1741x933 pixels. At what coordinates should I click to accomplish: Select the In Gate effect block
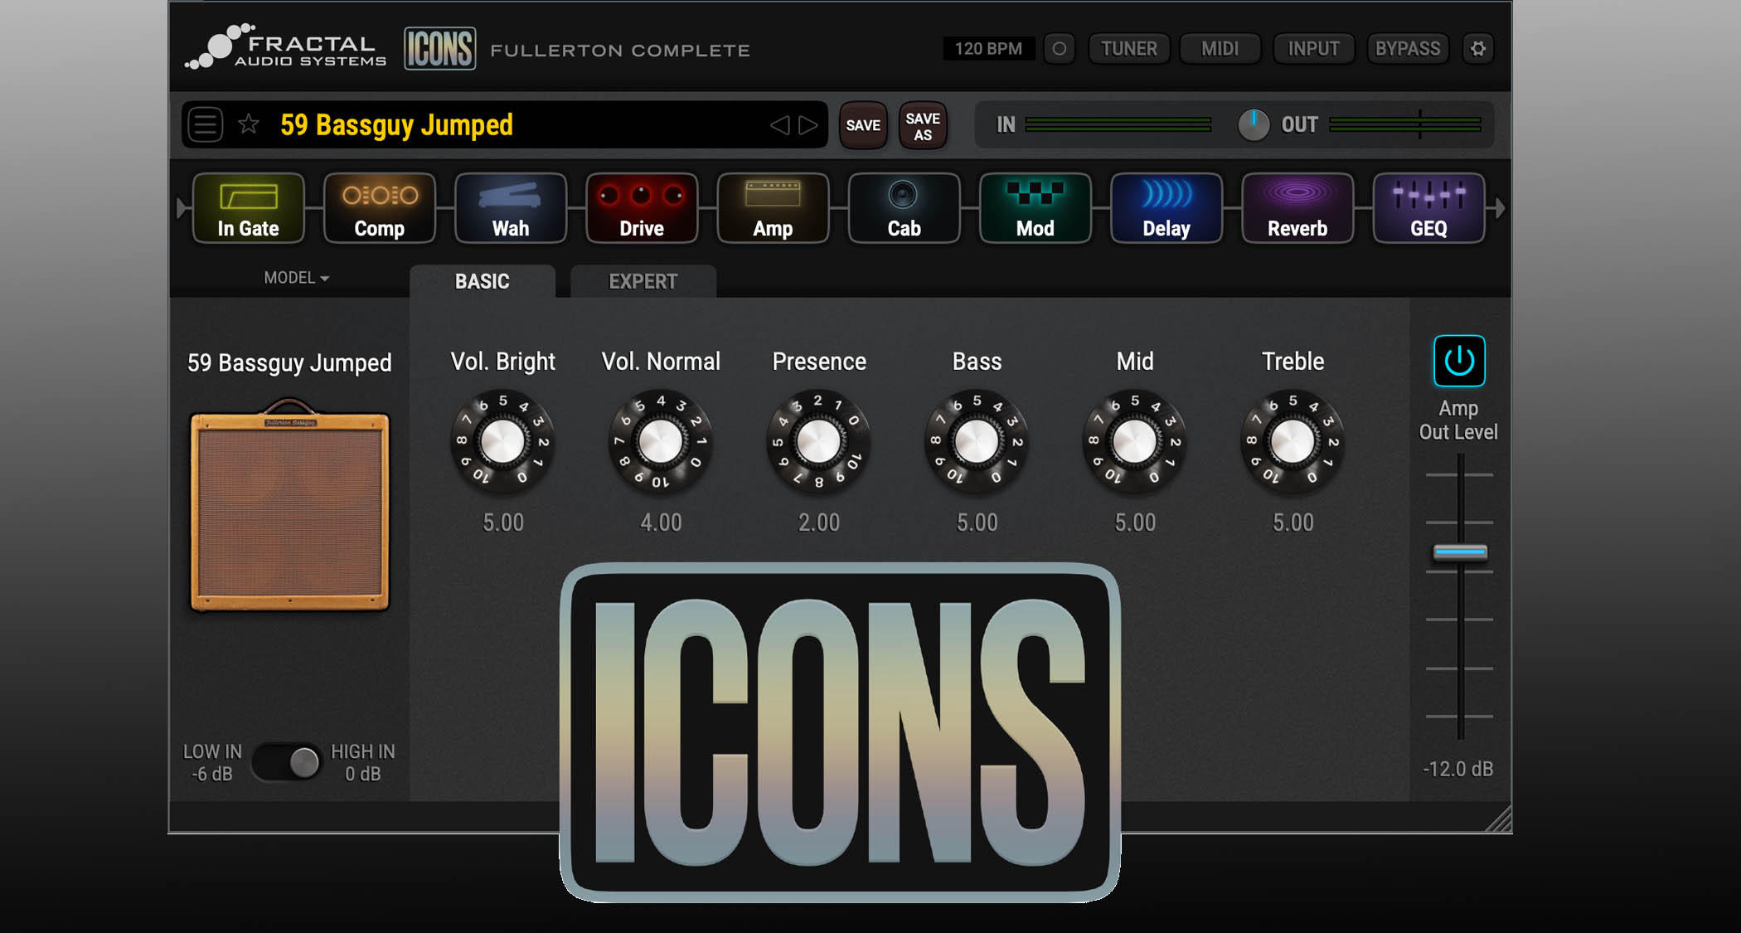click(248, 207)
